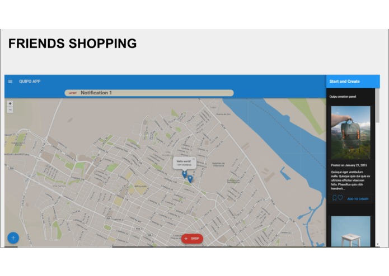Open the backpack product image

tap(350, 132)
